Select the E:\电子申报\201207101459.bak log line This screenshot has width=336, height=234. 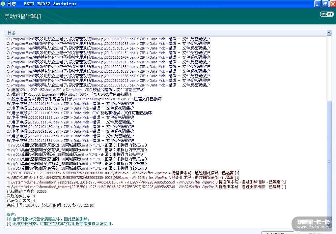[x=70, y=127]
